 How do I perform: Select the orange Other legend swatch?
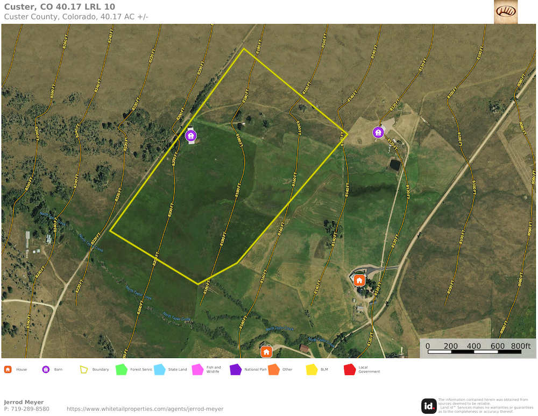point(274,369)
